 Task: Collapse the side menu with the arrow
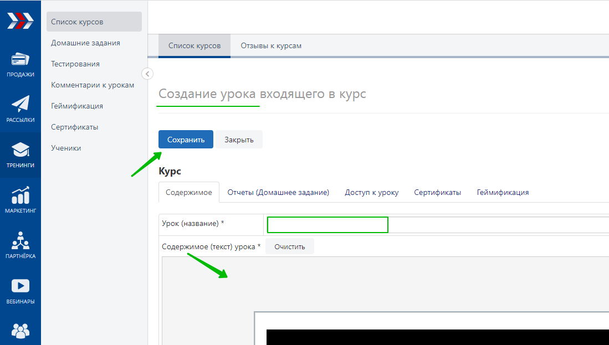[x=147, y=74]
